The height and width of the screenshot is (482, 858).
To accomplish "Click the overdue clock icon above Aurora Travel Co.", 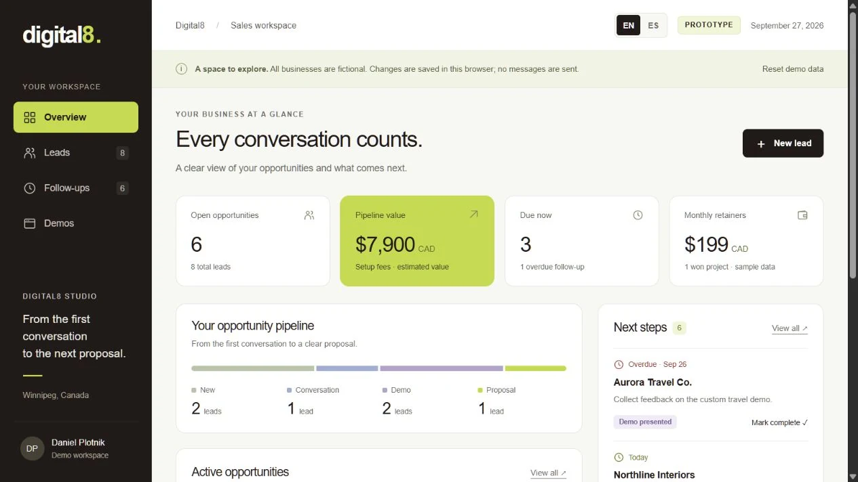I will tap(619, 364).
